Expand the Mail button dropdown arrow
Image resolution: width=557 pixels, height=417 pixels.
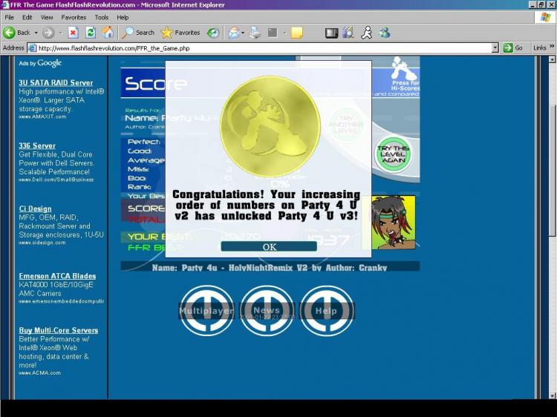pos(243,33)
